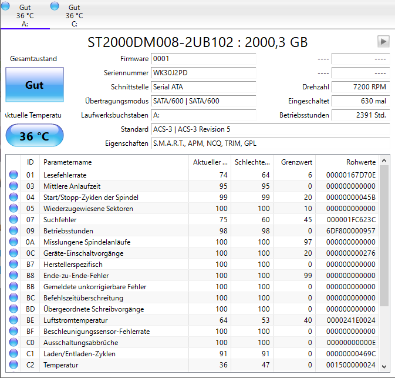Click status icon of Misslungene Spindelanläufe row
This screenshot has height=378, width=395.
[x=13, y=242]
